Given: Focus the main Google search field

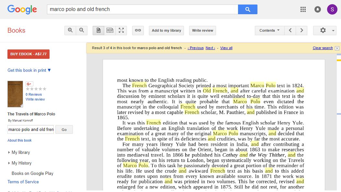Looking at the screenshot, I should tap(142, 9).
